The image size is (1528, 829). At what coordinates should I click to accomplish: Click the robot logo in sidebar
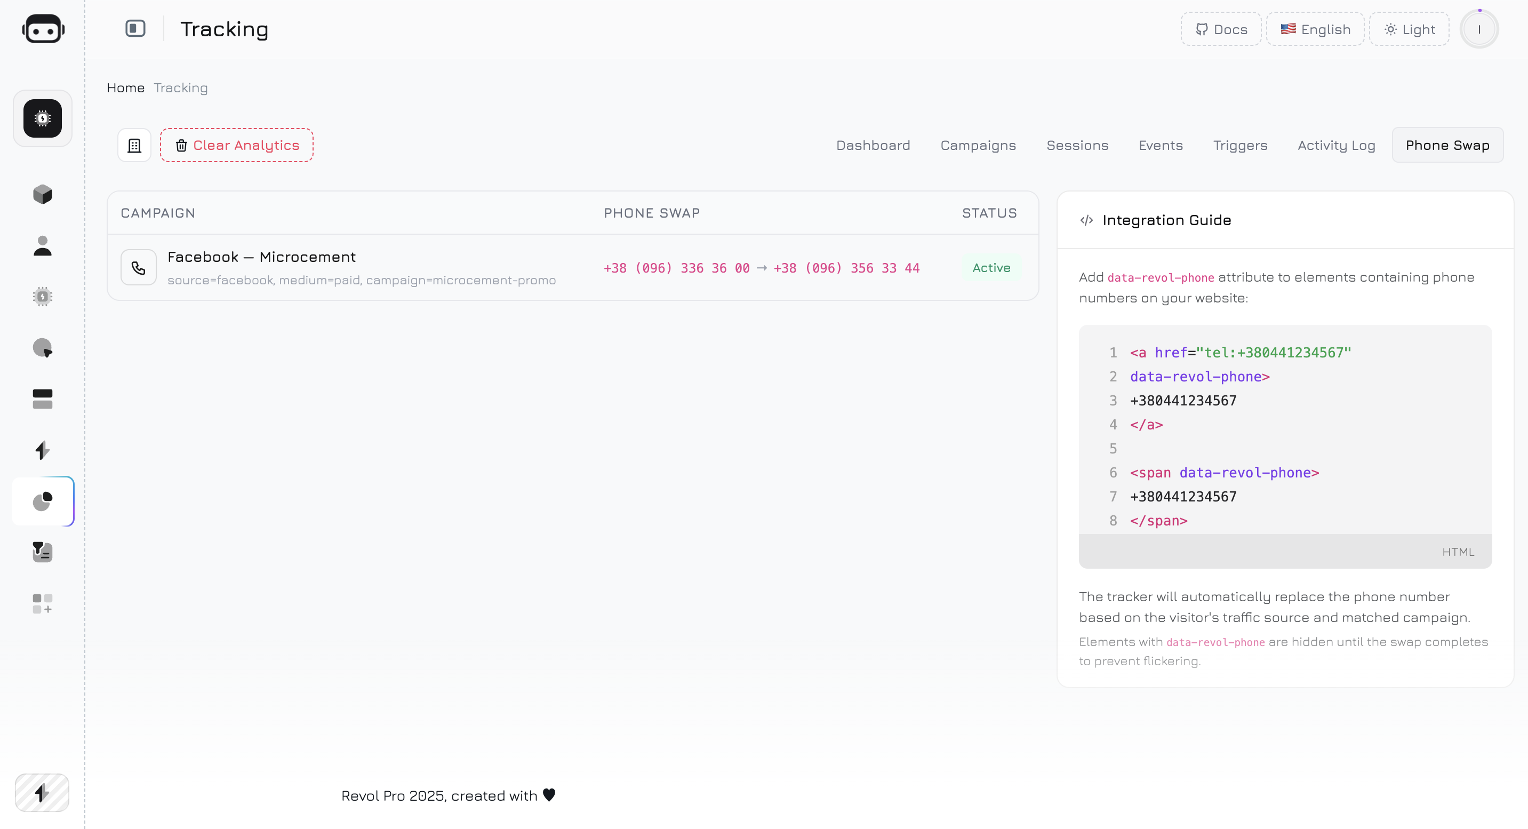click(x=43, y=29)
